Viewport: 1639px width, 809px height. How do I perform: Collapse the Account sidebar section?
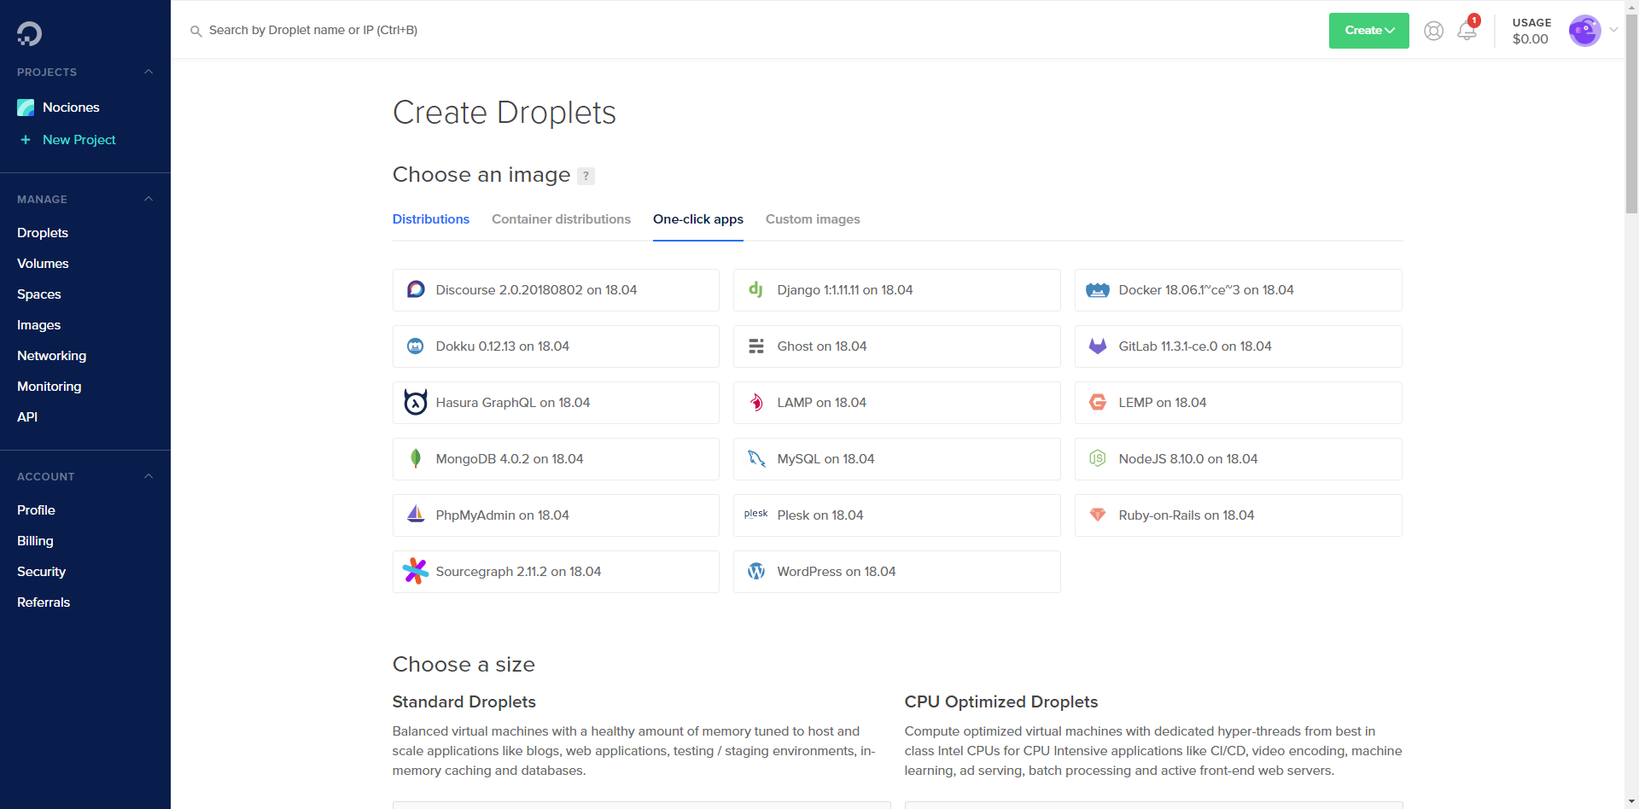pyautogui.click(x=149, y=477)
